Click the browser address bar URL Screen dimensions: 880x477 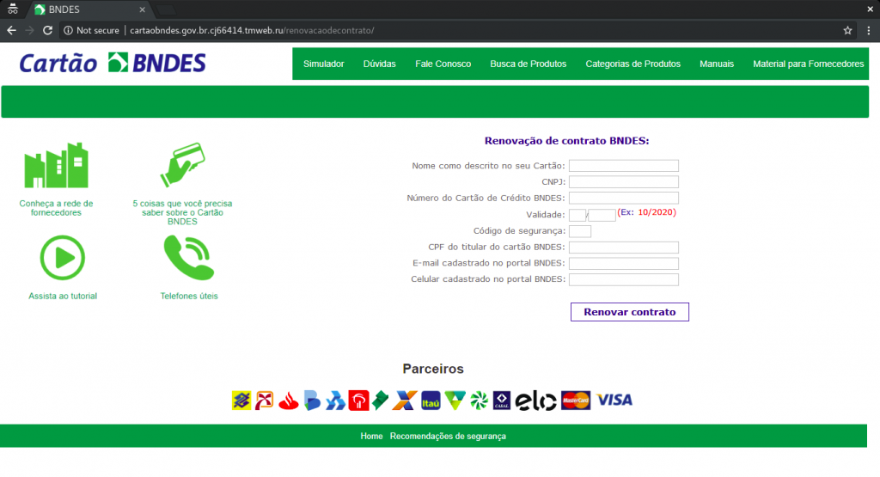point(252,30)
